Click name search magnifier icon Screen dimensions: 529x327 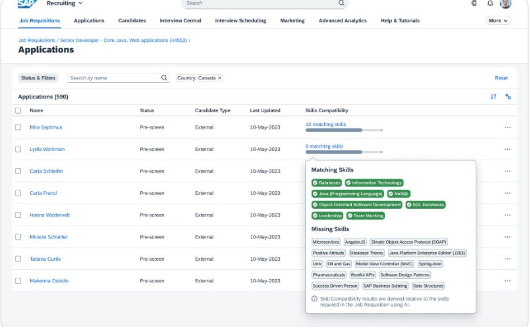(x=164, y=78)
